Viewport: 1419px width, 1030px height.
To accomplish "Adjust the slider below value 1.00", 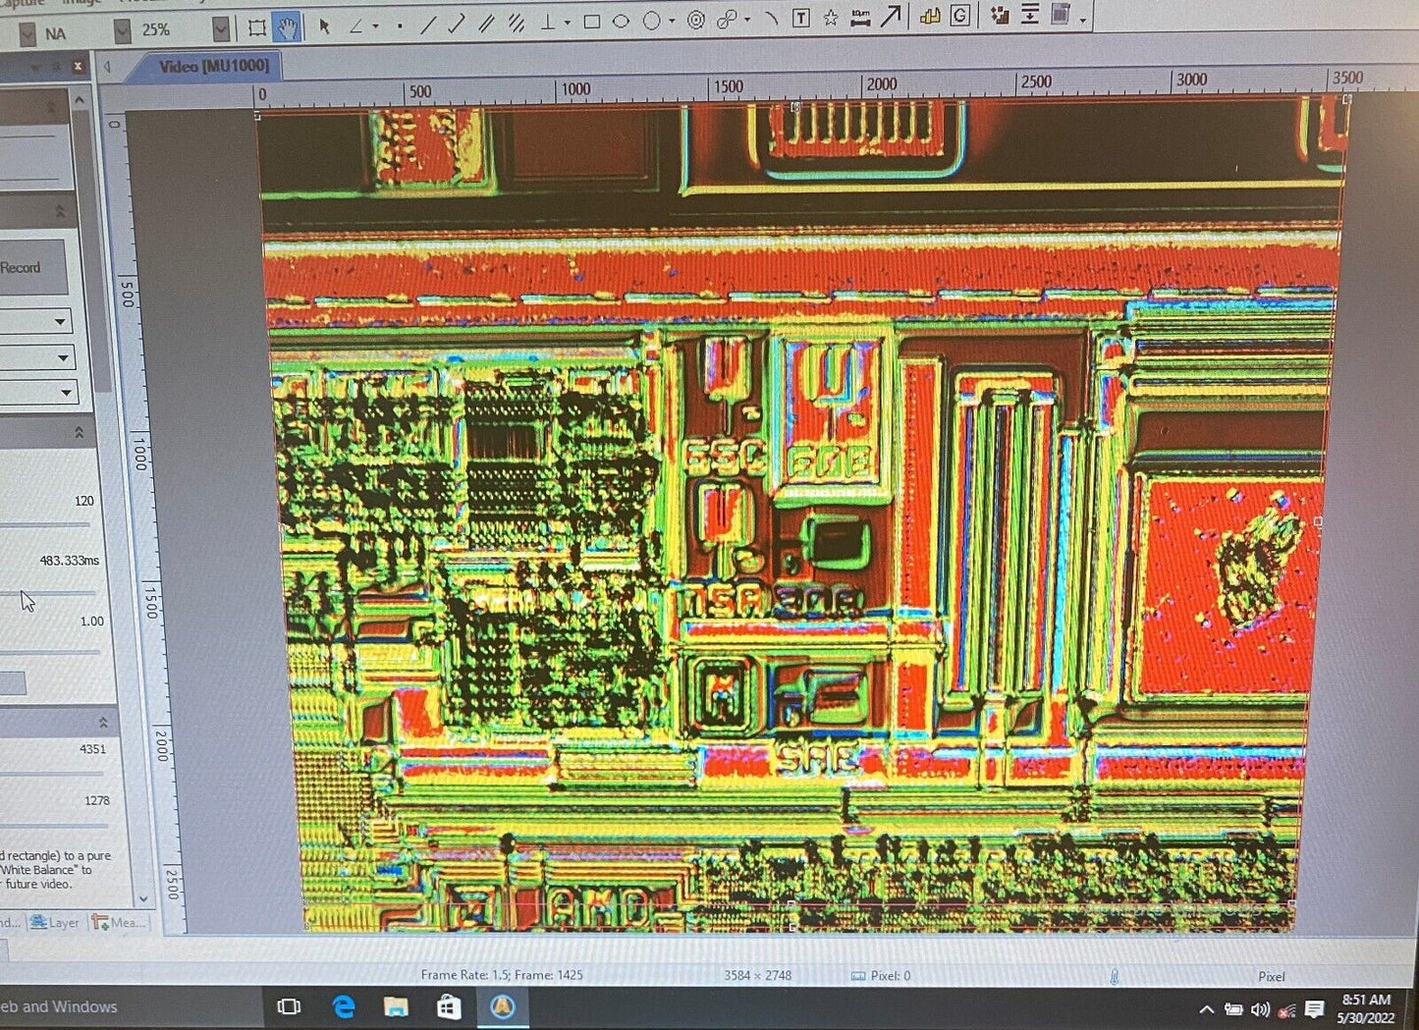I will click(x=51, y=651).
